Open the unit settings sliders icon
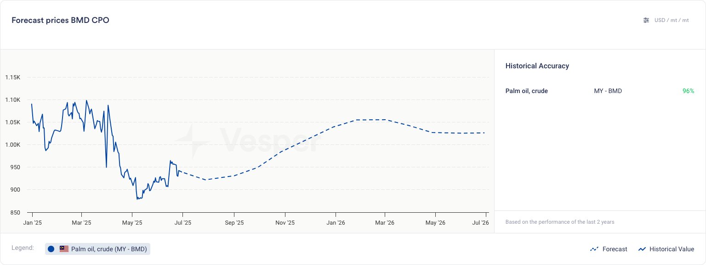706x265 pixels. pos(646,20)
